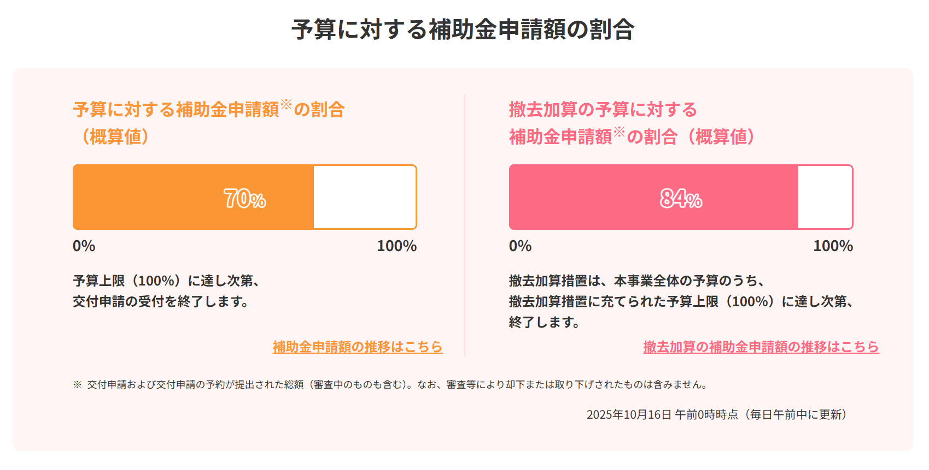Click the unfilled portion of the pink bar
Screen dimensions: 929x470
[x=826, y=197]
